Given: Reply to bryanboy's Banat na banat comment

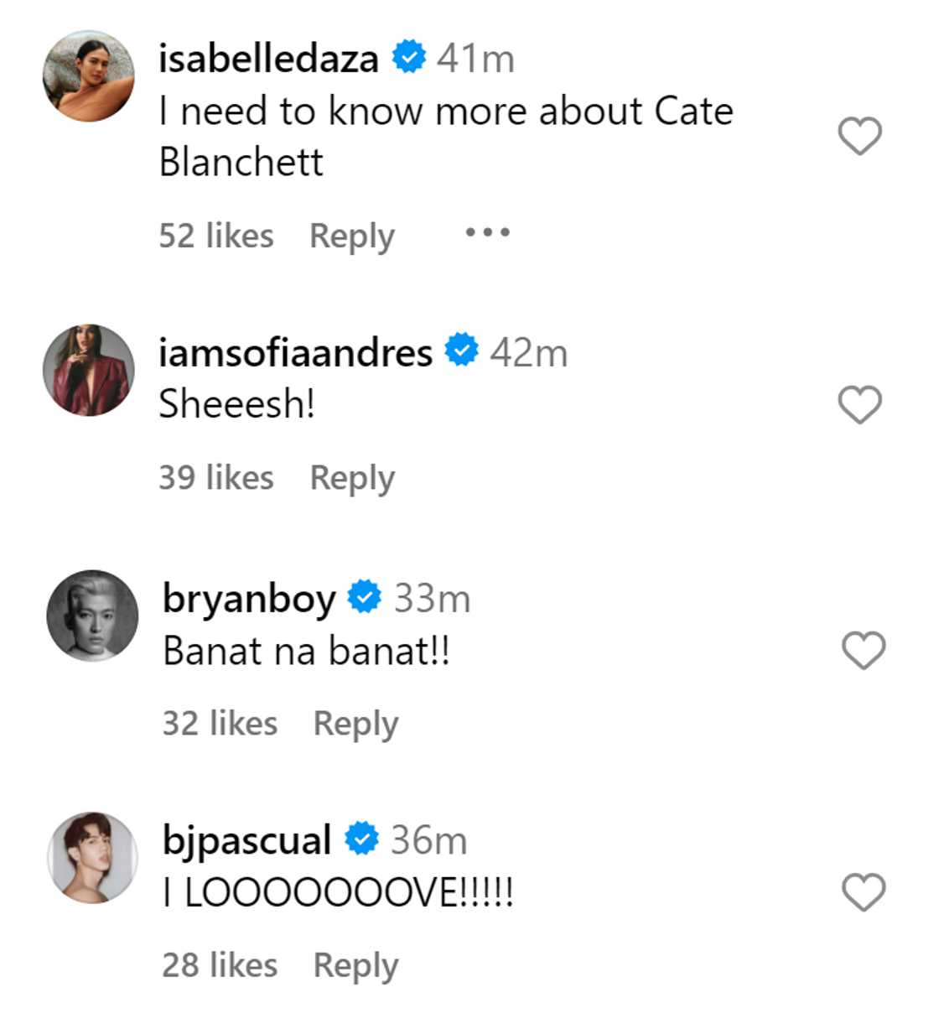Looking at the screenshot, I should [355, 724].
